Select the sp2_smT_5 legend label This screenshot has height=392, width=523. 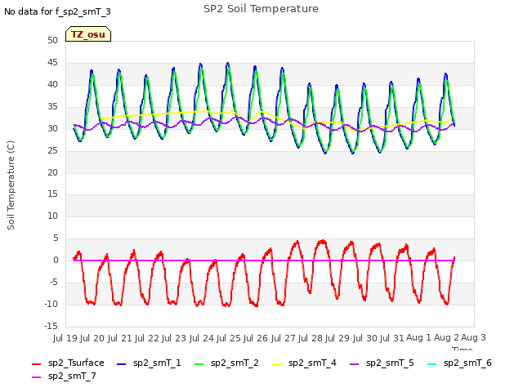390,363
